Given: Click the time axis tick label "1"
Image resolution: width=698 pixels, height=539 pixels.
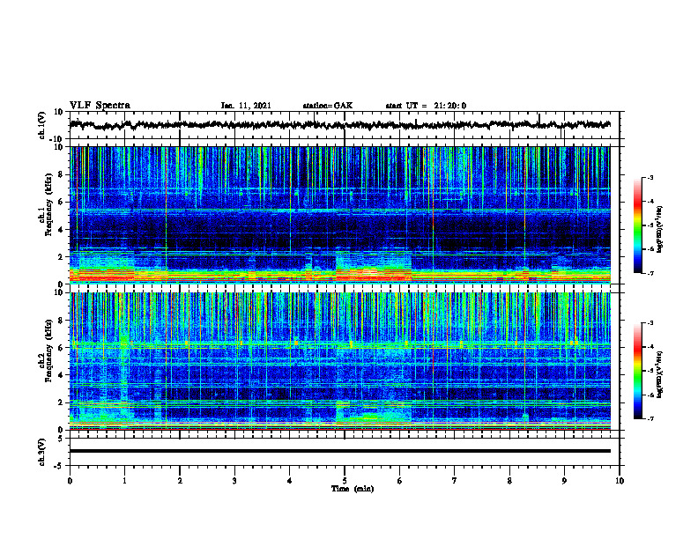Looking at the screenshot, I should point(124,481).
